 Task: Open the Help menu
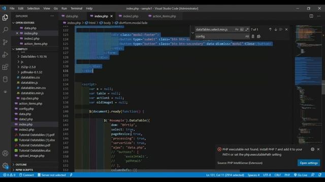pos(89,9)
